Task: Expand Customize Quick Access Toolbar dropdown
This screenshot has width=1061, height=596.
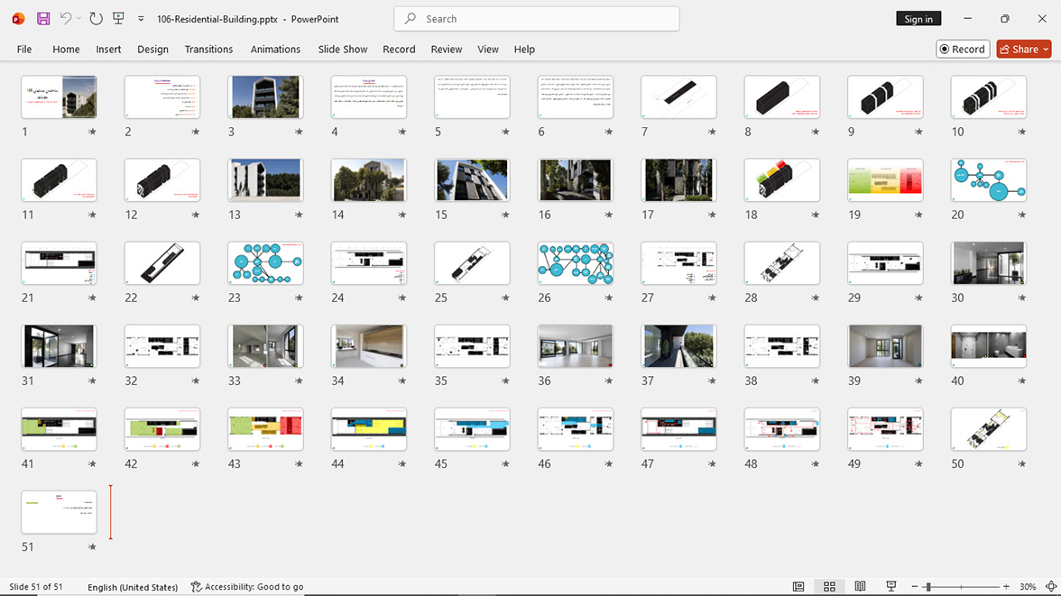Action: (x=141, y=19)
